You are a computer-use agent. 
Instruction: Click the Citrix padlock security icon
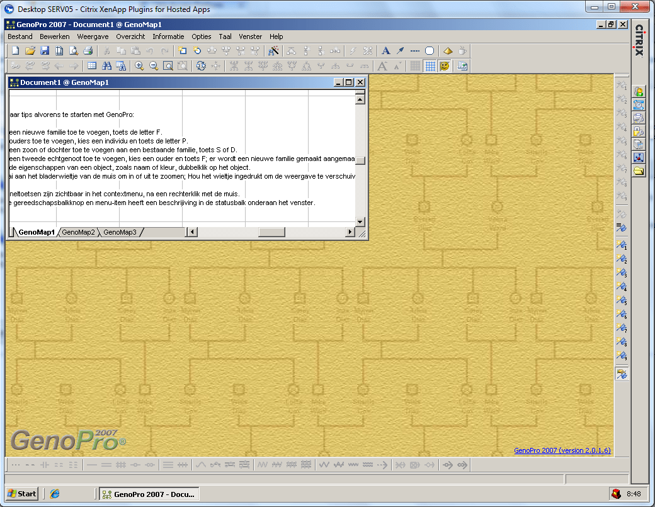[x=639, y=131]
